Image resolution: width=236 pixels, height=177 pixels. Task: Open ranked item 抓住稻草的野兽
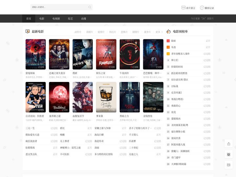point(179,73)
